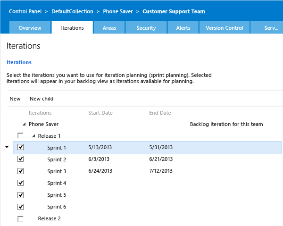This screenshot has width=283, height=226.
Task: Toggle the Sprint 3 checkbox
Action: coord(20,171)
